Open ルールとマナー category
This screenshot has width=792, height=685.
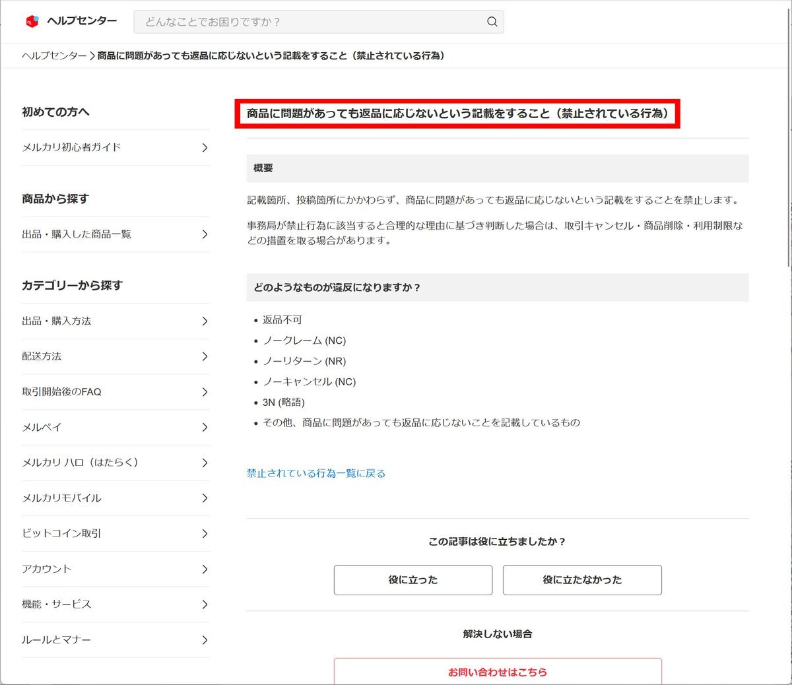[x=115, y=640]
